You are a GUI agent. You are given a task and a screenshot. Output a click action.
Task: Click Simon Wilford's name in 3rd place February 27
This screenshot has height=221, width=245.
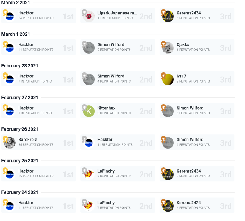tap(190, 108)
